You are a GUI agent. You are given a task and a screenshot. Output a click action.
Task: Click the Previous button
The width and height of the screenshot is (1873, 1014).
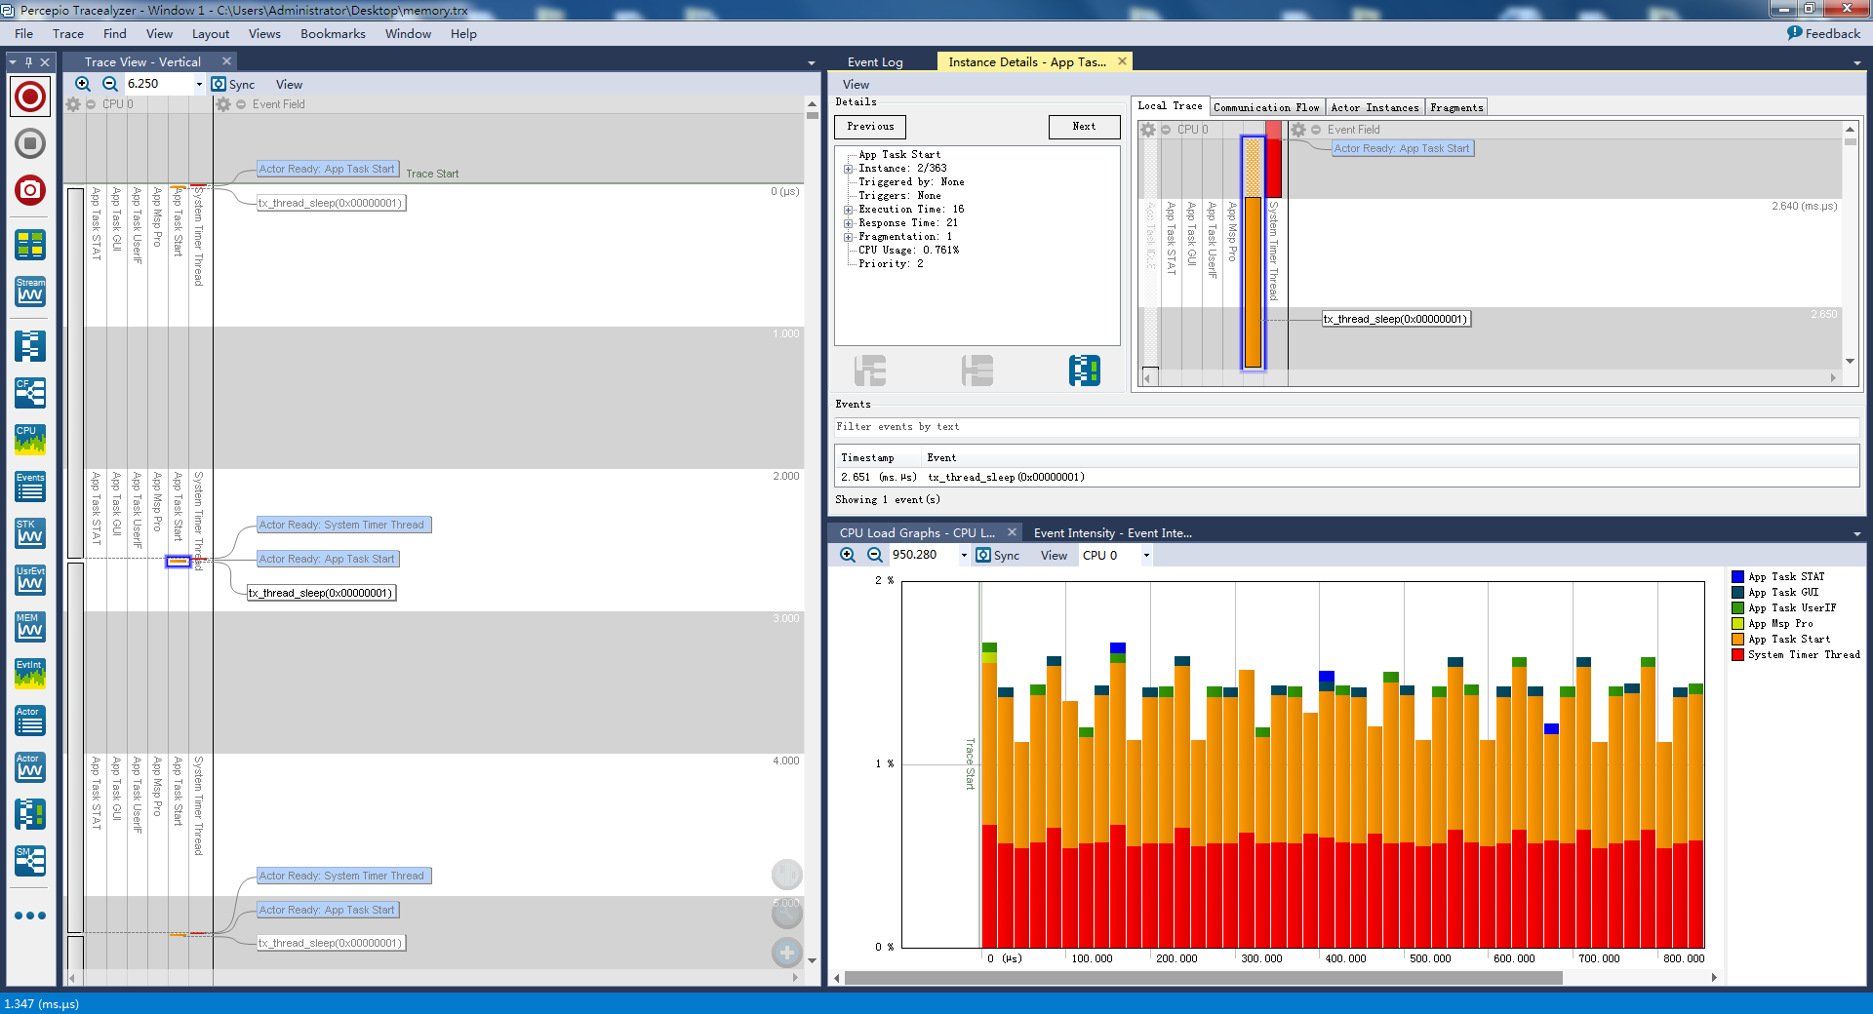(870, 127)
